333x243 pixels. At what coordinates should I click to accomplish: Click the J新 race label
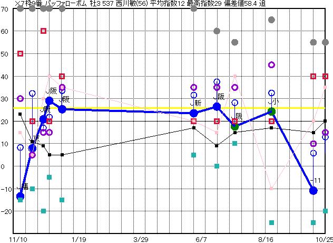195,103
